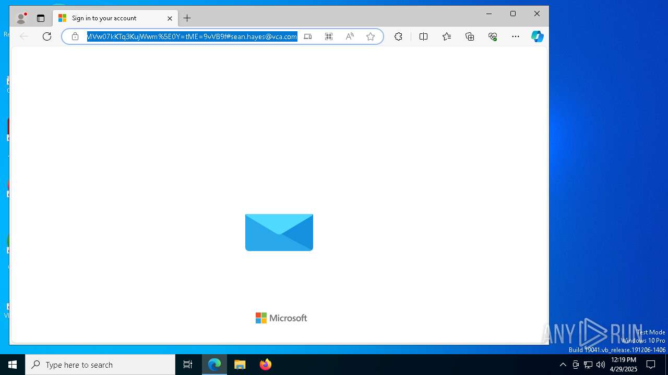Open Collections icon
Screen dimensions: 668x375
coord(470,36)
